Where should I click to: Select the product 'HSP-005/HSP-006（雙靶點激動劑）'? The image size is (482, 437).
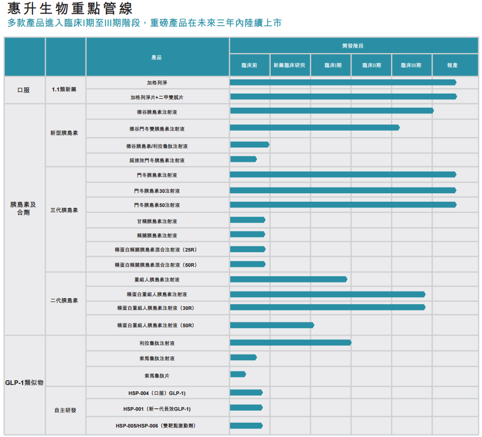156,425
